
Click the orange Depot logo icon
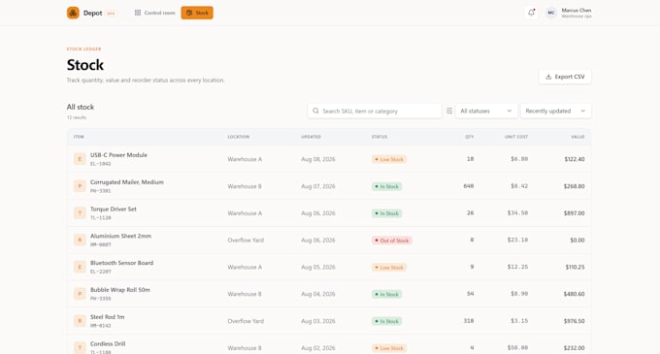(73, 13)
